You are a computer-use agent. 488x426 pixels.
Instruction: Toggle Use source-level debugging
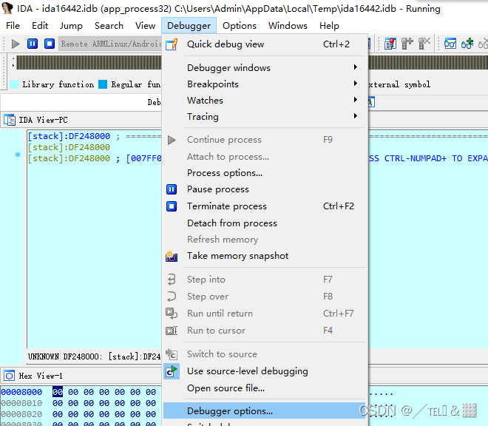point(265,371)
